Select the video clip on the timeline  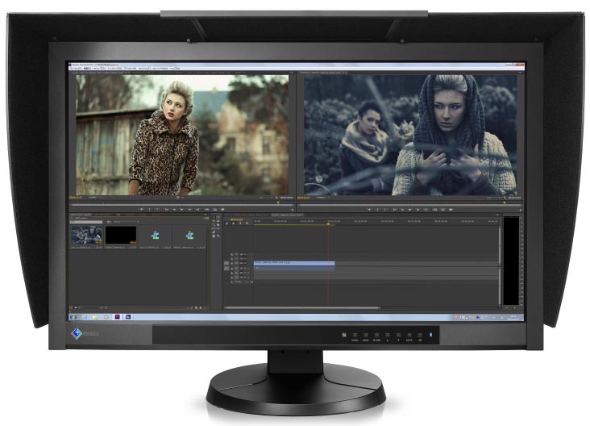pos(294,263)
